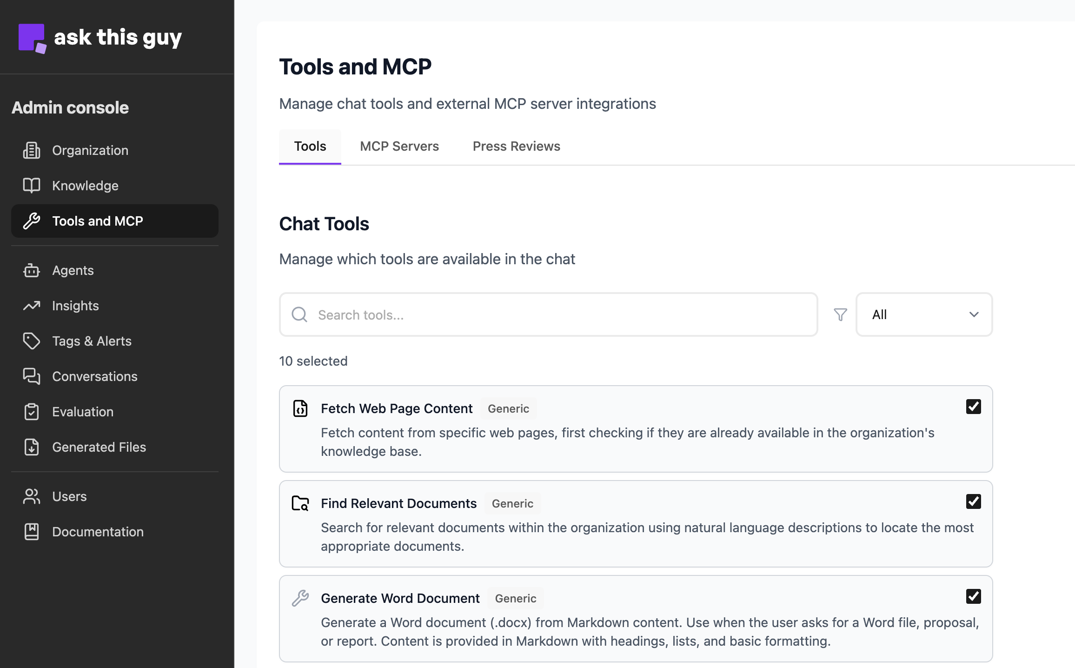Click the Insights trend icon

(x=32, y=306)
